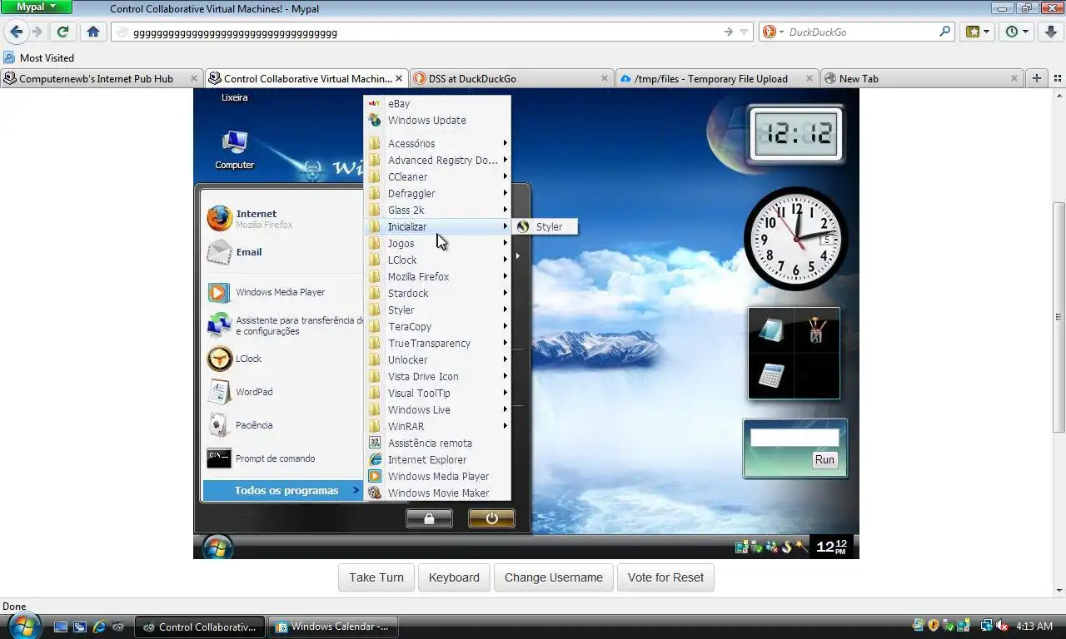1066x639 pixels.
Task: Go back with the browser back arrow
Action: (17, 32)
